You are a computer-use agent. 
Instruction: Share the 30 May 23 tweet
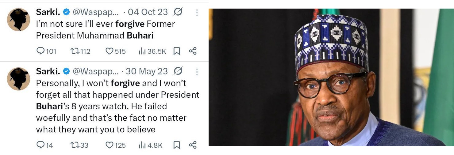[x=193, y=145]
